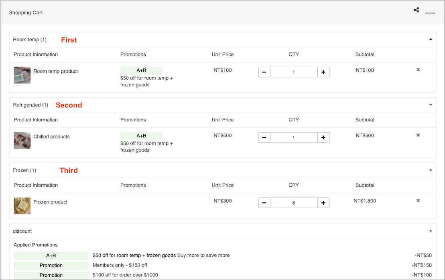Open the Chilled products name link

(x=51, y=137)
